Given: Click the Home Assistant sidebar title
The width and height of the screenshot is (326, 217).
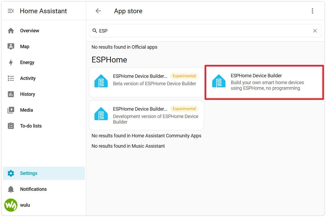Looking at the screenshot, I should 43,11.
